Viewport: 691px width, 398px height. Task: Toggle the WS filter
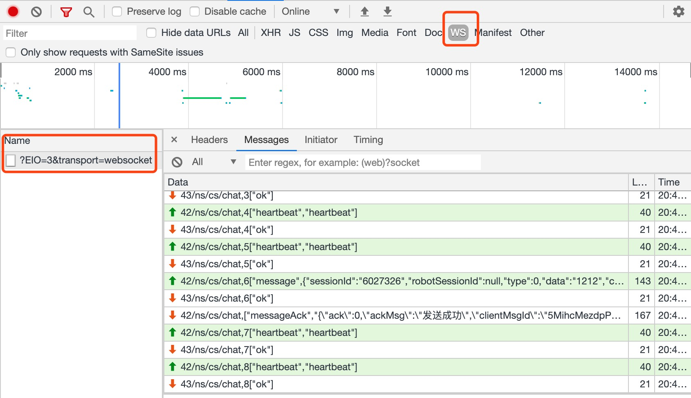pos(458,33)
